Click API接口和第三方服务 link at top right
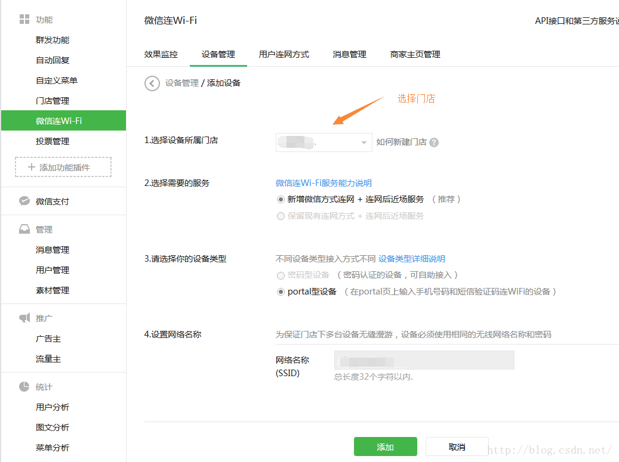 (577, 20)
